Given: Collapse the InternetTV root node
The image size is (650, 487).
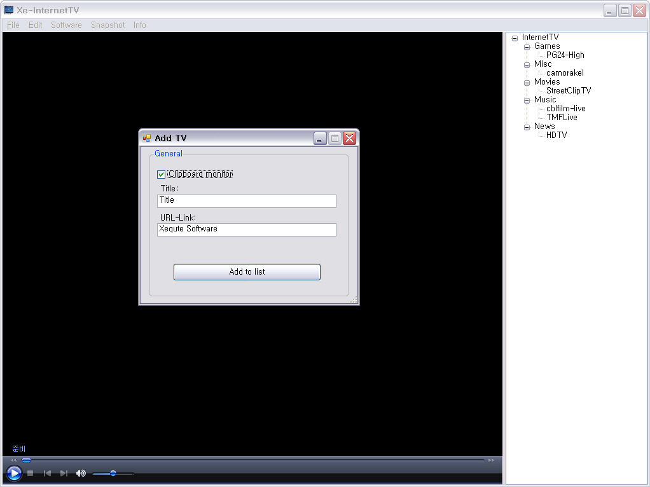Looking at the screenshot, I should pyautogui.click(x=515, y=38).
